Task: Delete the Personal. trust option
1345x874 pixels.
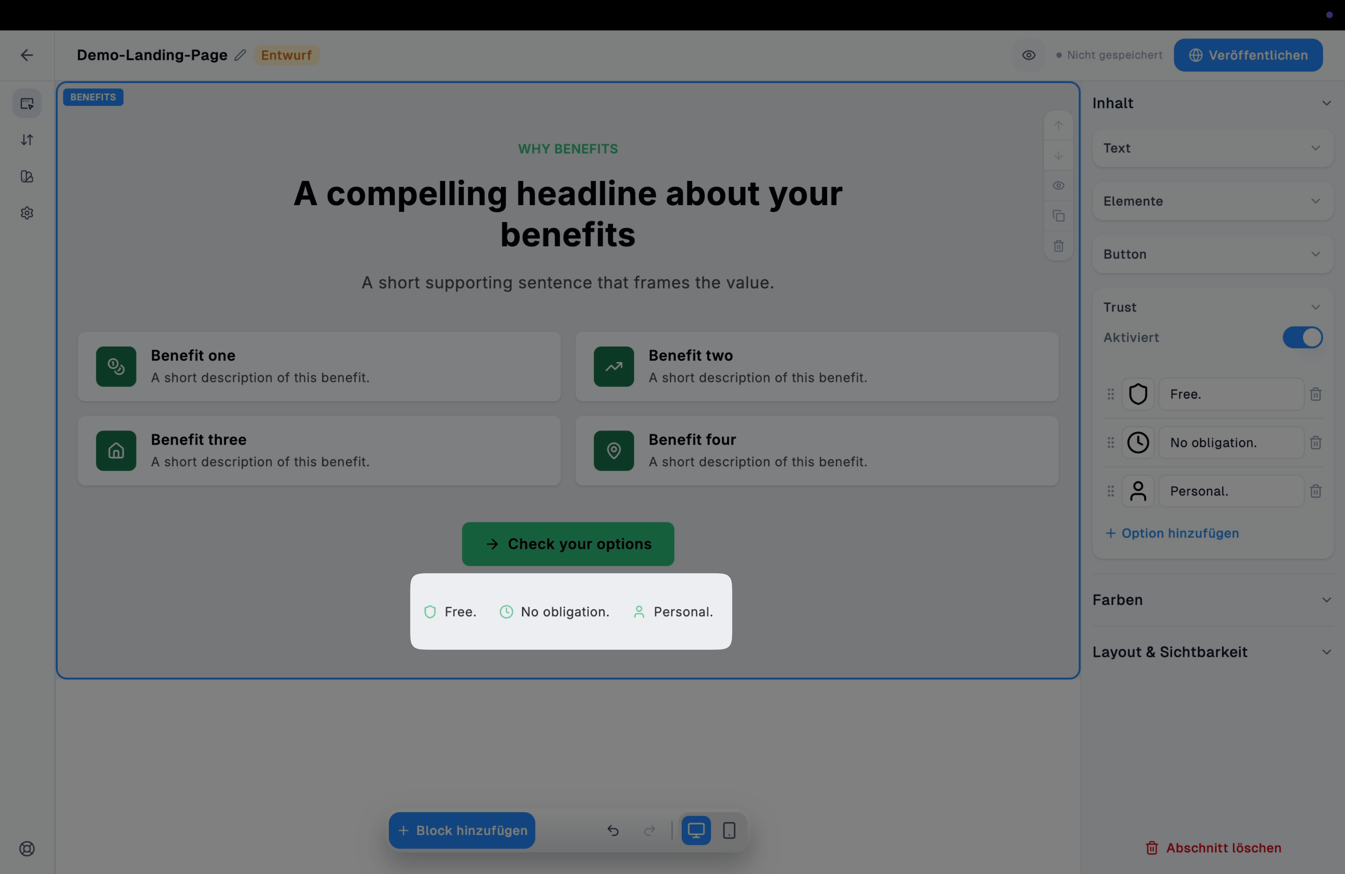Action: (x=1315, y=492)
